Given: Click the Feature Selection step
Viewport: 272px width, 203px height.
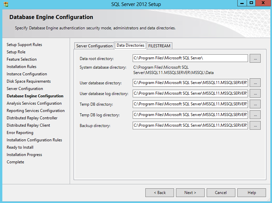Looking at the screenshot, I should click(x=22, y=59).
